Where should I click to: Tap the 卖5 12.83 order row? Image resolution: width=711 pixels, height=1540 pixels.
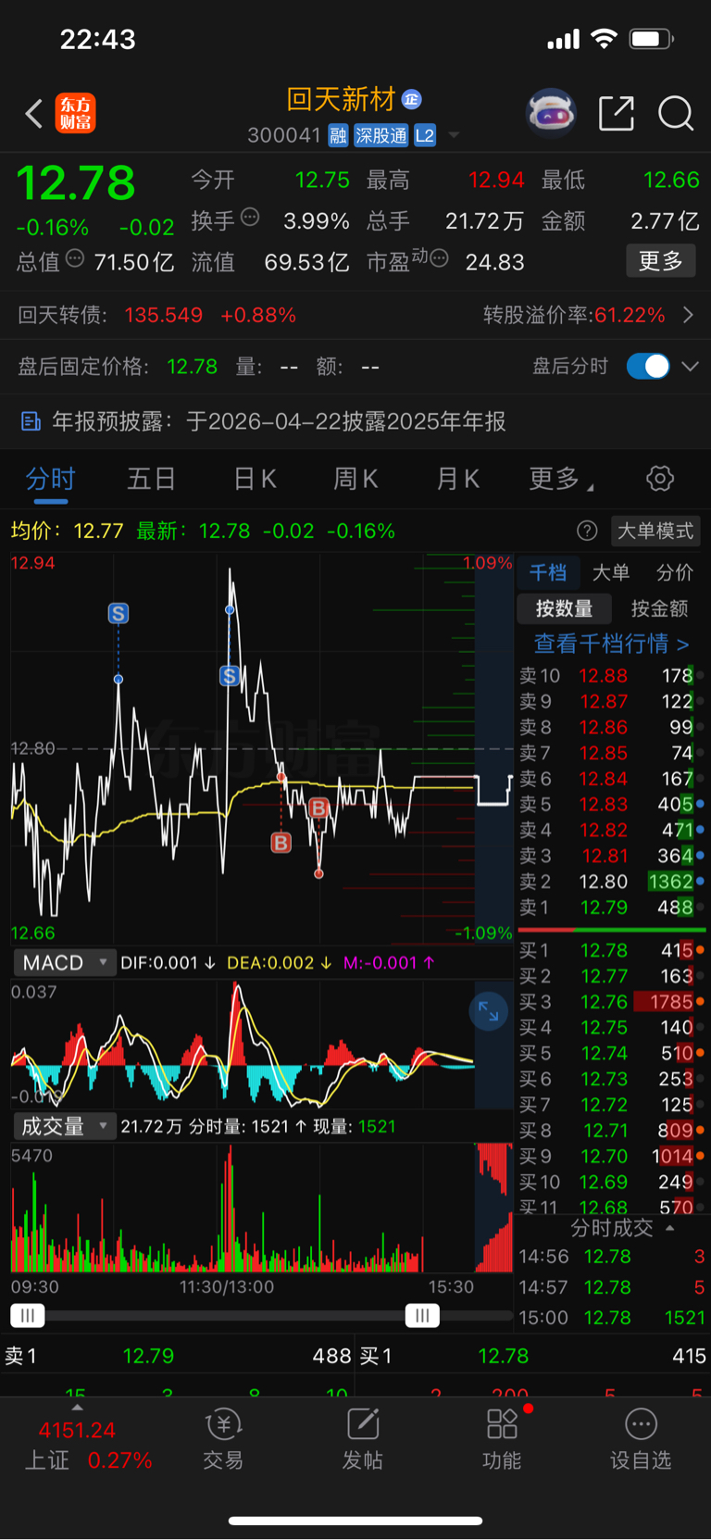click(x=611, y=805)
